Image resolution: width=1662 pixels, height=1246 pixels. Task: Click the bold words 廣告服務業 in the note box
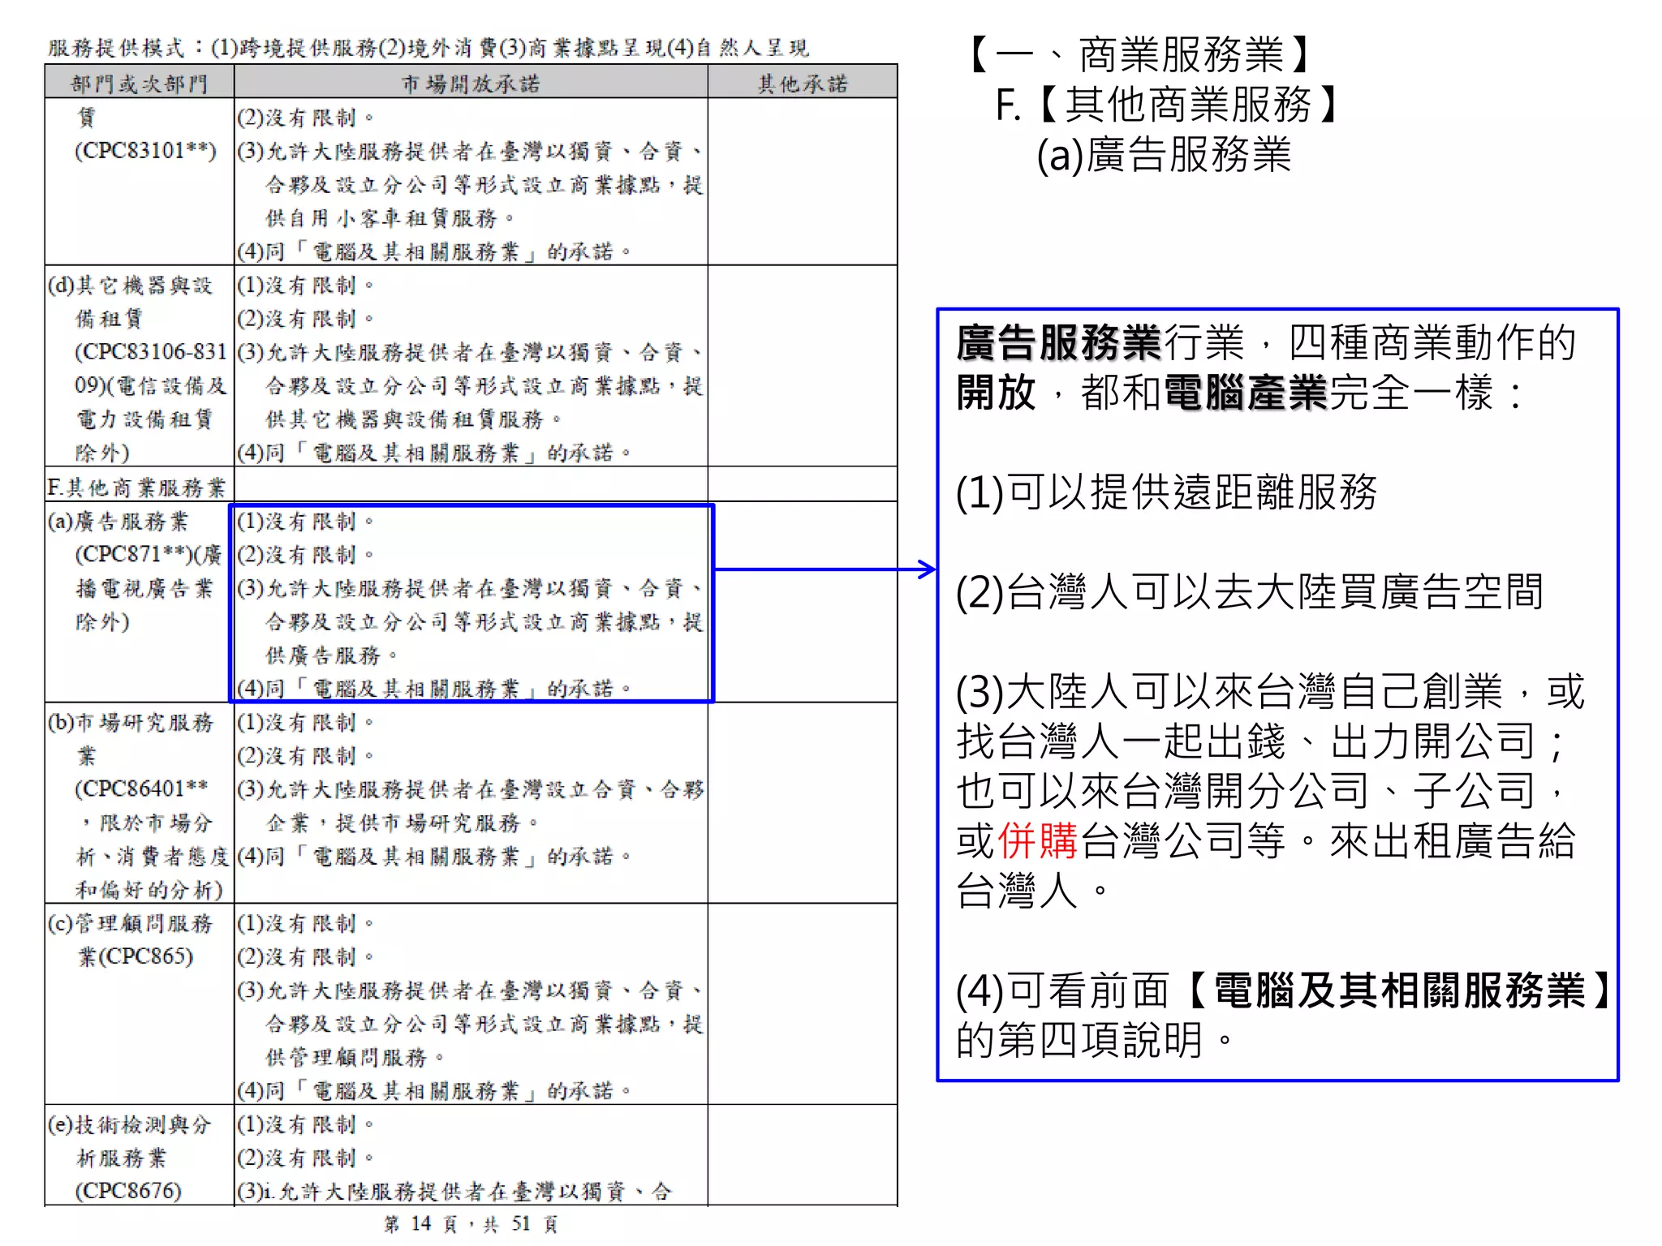1058,342
